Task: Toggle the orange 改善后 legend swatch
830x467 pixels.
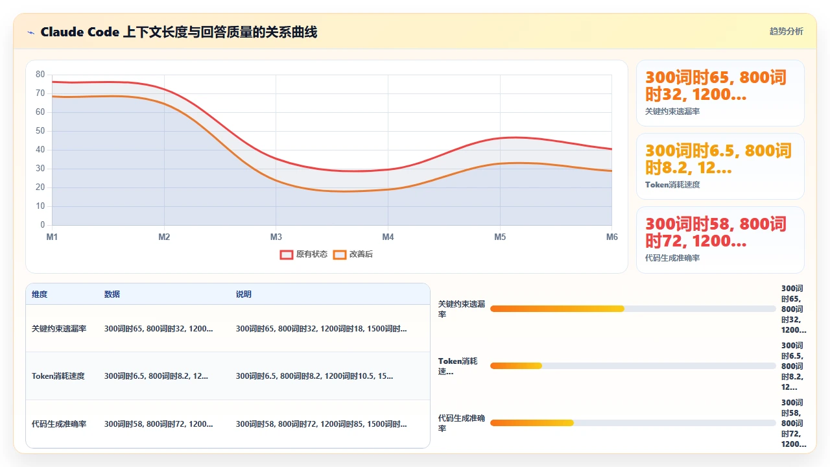Action: pyautogui.click(x=339, y=254)
